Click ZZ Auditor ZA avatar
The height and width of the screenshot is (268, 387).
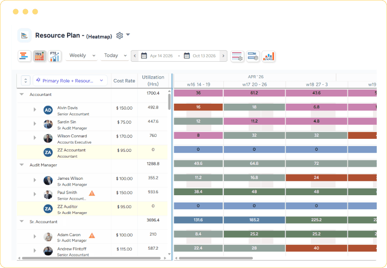pos(48,209)
